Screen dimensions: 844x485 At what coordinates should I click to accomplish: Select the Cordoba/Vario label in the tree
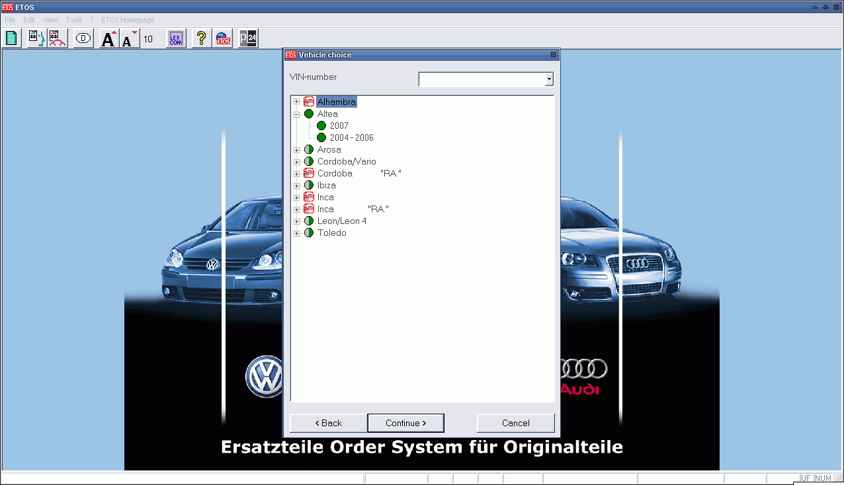coord(347,161)
